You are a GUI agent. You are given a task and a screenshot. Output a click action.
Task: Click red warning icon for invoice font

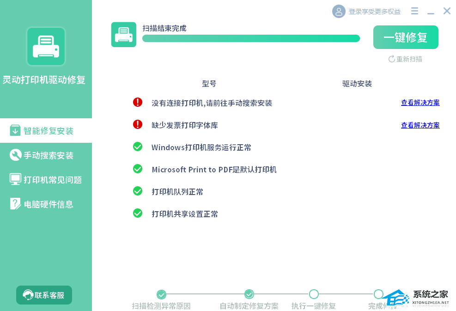pyautogui.click(x=138, y=124)
